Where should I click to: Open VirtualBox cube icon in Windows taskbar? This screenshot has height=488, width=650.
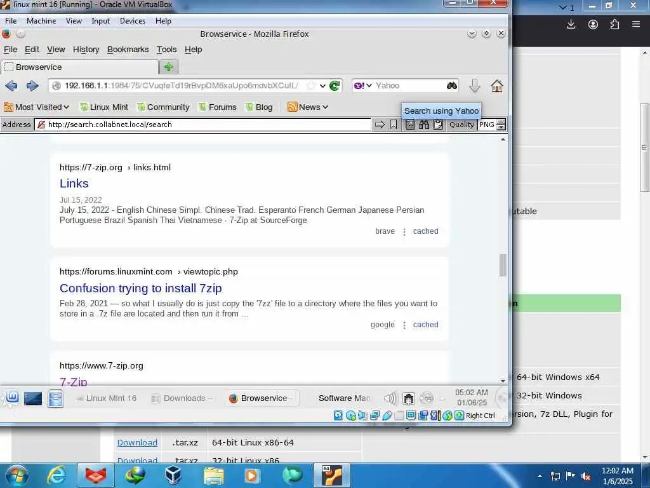173,475
